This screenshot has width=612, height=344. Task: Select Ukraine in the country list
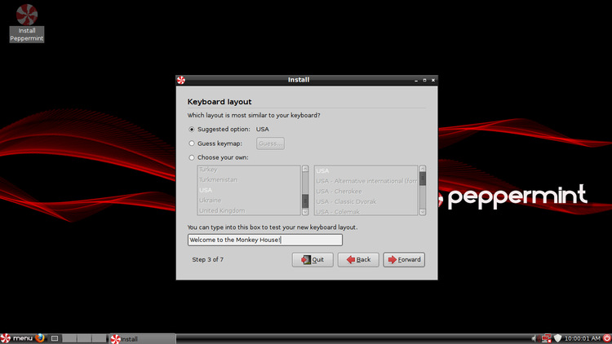[249, 200]
